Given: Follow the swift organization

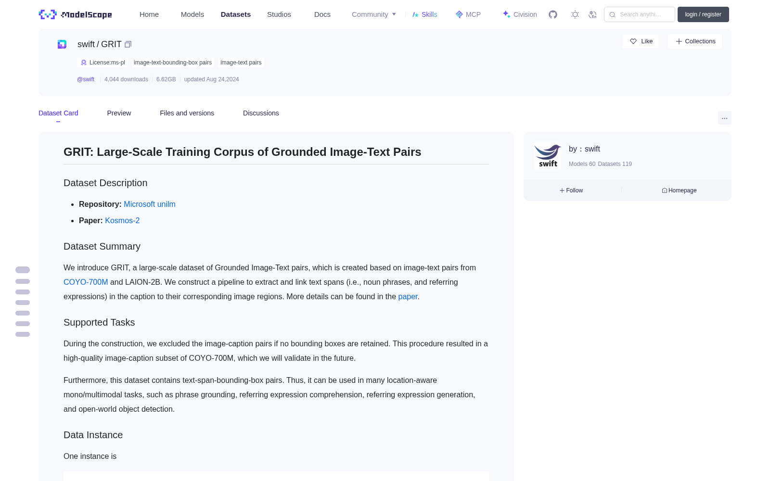Looking at the screenshot, I should (x=571, y=190).
